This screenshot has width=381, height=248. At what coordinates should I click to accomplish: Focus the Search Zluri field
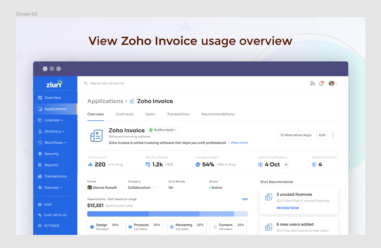107,83
